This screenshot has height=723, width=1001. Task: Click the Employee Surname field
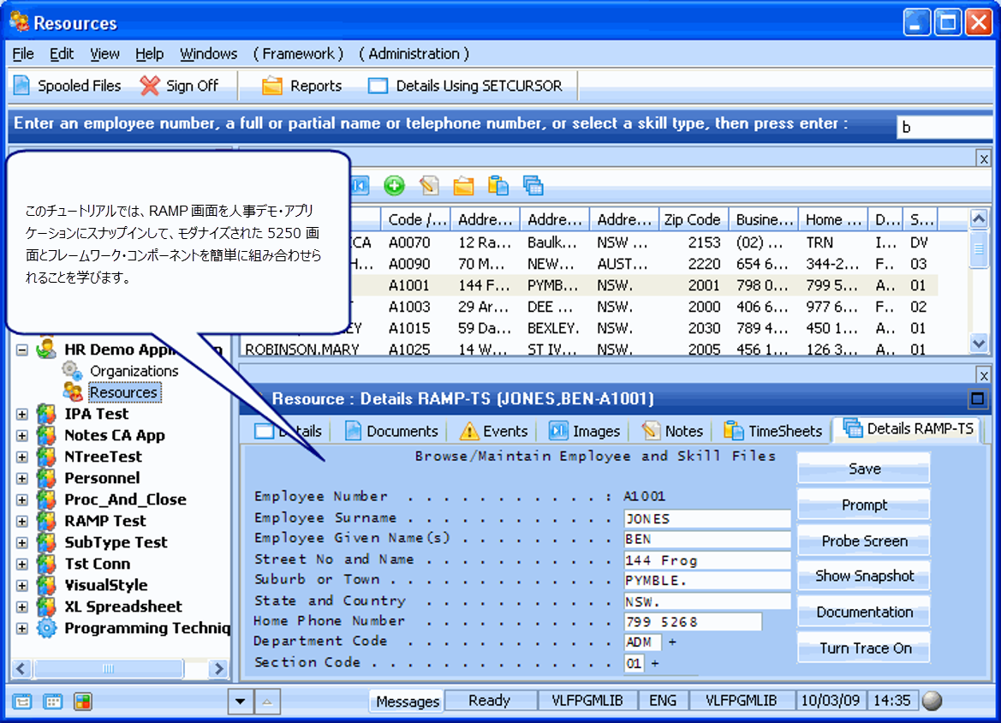[707, 518]
